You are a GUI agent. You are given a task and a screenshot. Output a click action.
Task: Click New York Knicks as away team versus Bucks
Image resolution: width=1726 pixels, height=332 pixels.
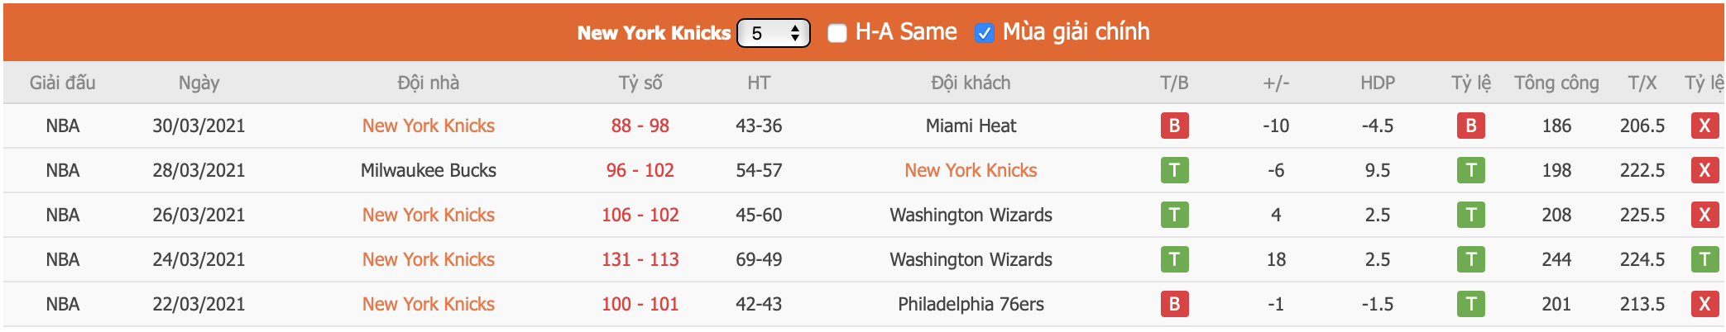click(x=971, y=170)
